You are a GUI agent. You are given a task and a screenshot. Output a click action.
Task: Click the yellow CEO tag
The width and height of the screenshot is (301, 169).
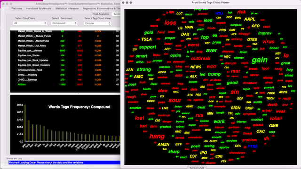255,26
